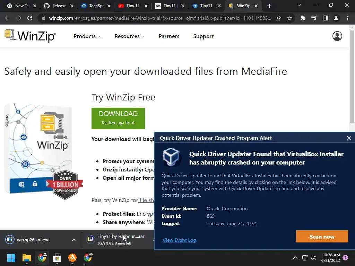Expand options for winzip26-mf.exe download
Viewport: 355px width, 266px height.
coord(74,240)
